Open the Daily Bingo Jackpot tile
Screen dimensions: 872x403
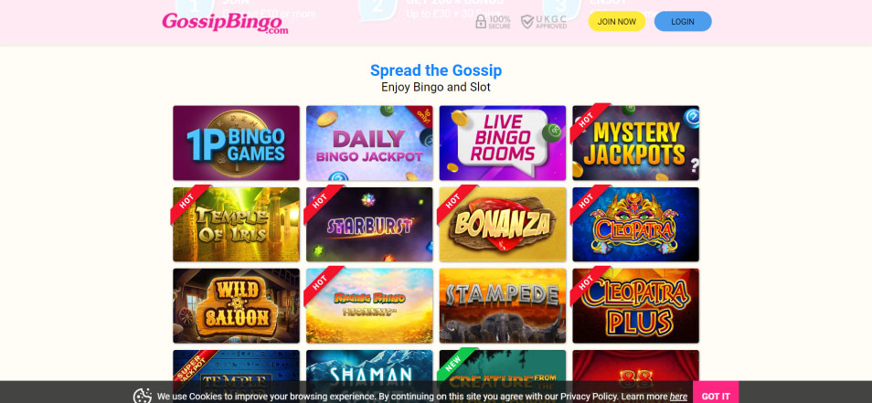369,143
